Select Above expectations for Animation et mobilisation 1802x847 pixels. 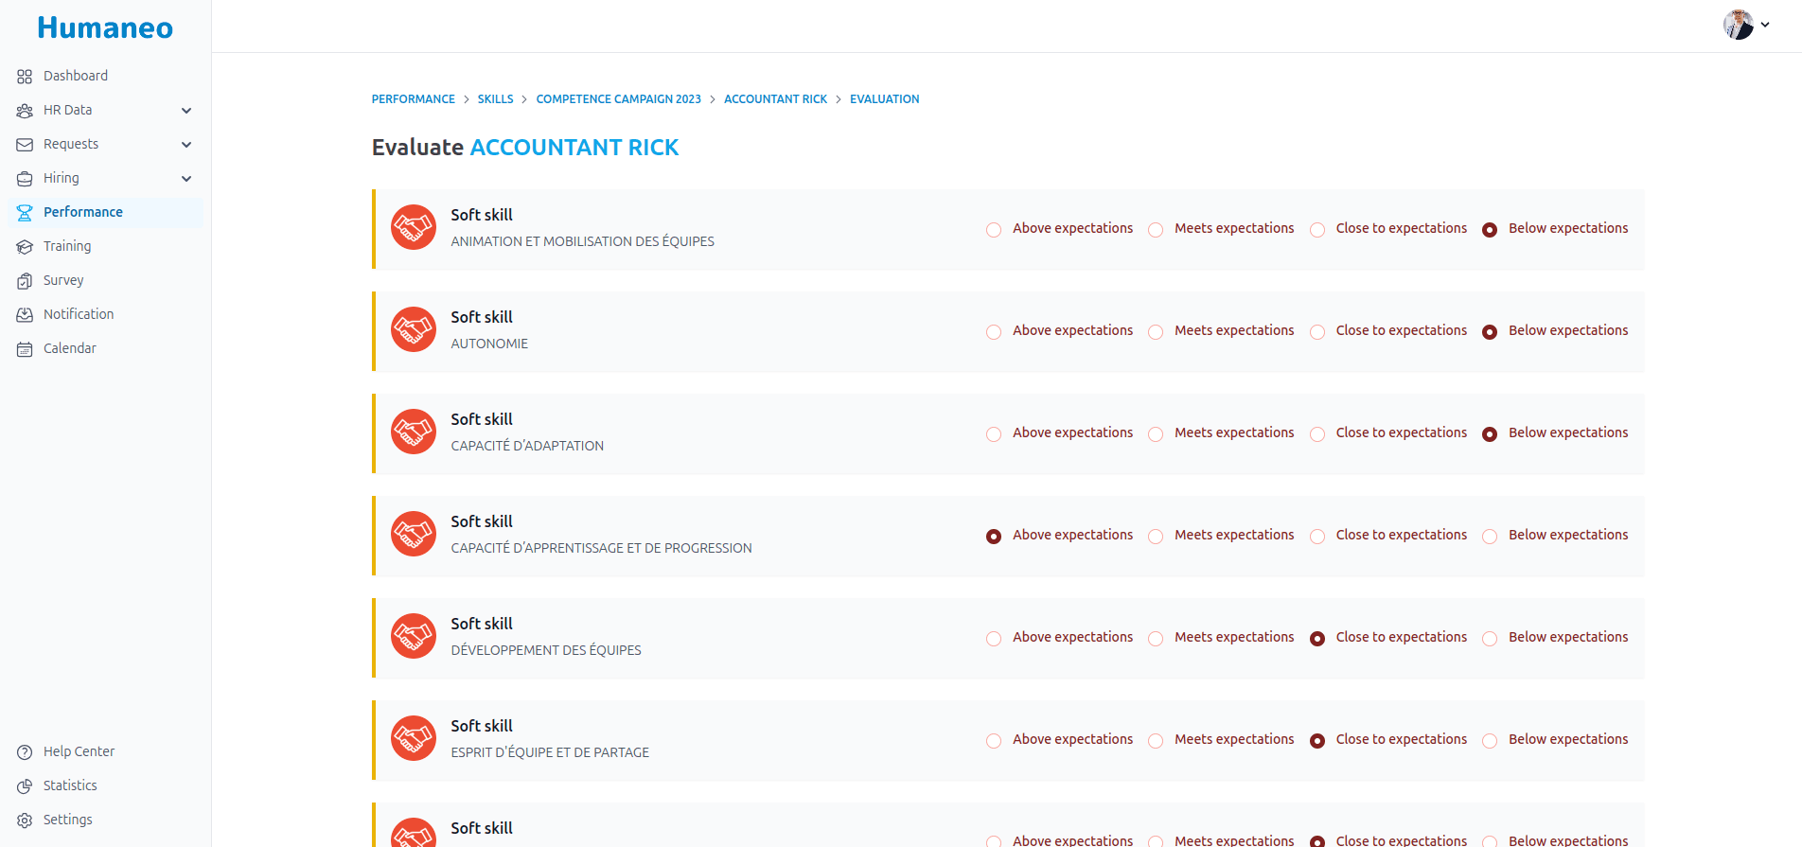coord(994,230)
